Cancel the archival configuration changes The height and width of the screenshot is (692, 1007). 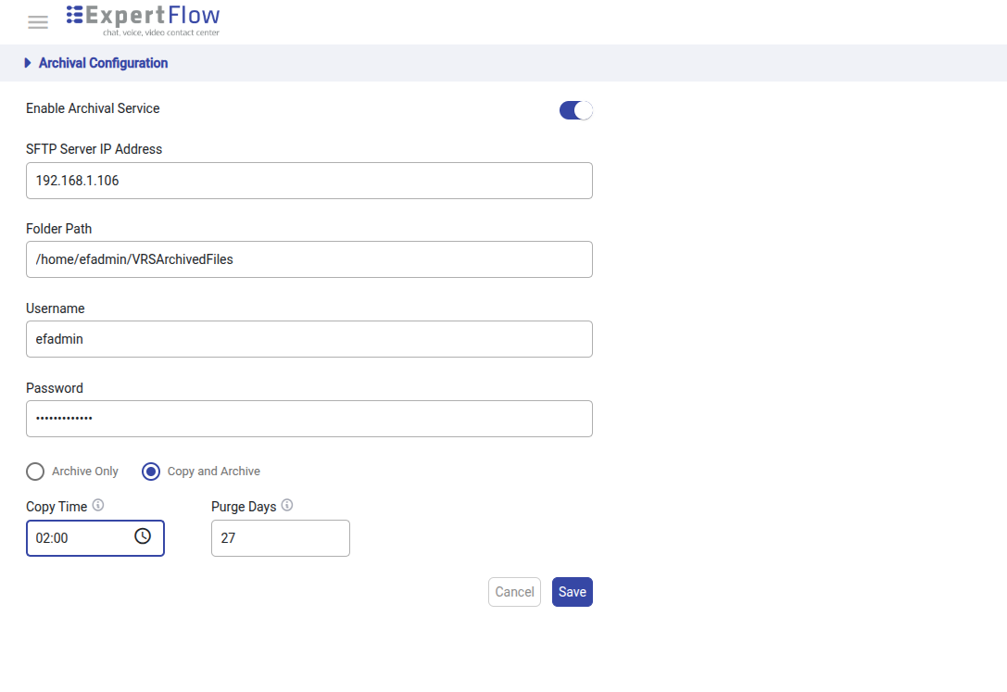[x=514, y=592]
